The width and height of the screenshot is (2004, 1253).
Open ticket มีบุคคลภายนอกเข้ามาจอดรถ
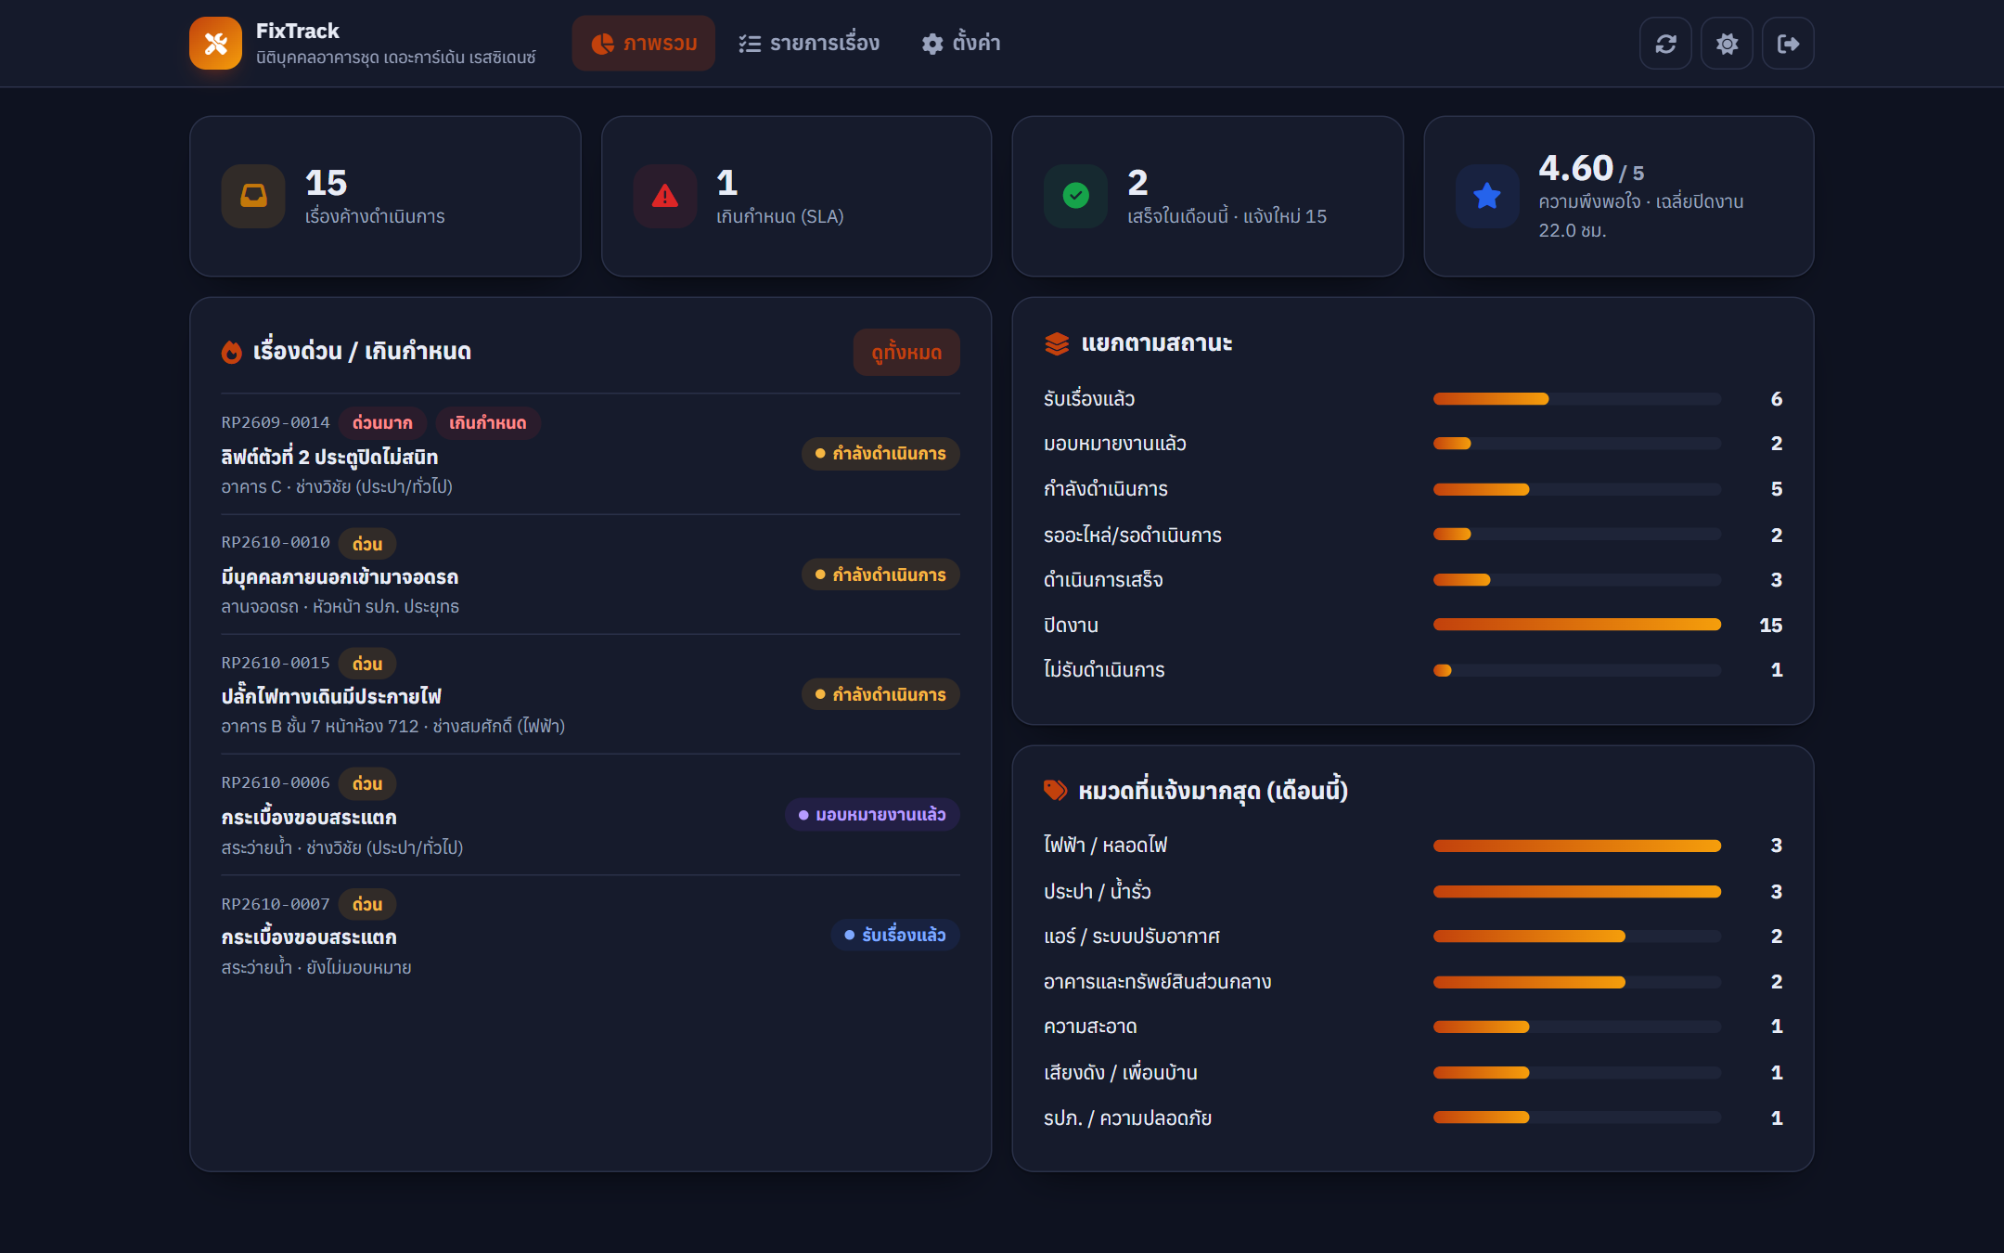point(590,575)
